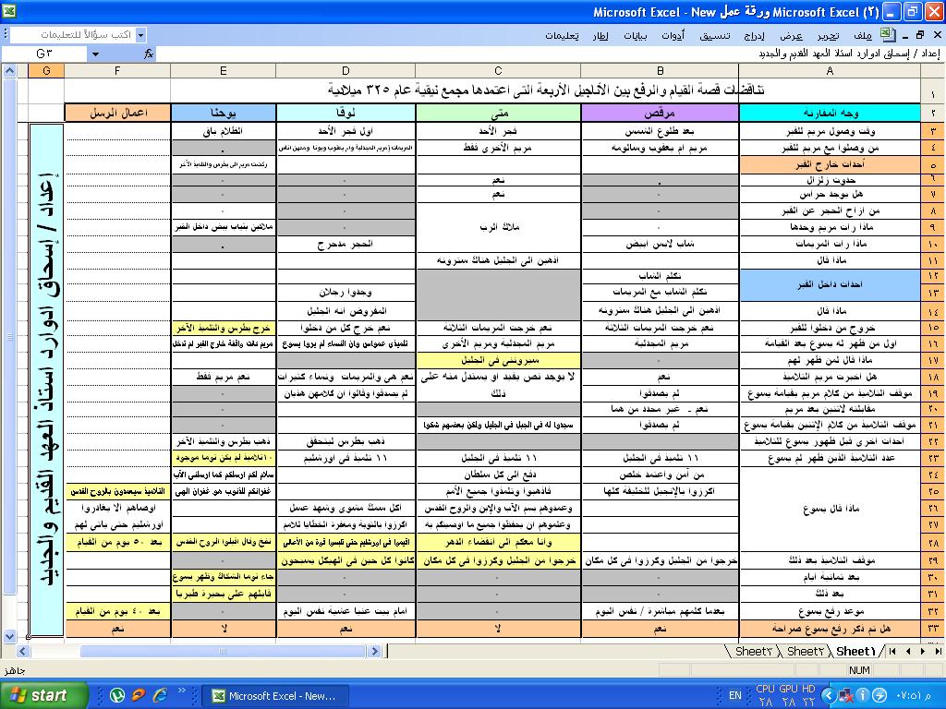Viewport: 946px width, 709px height.
Task: Switch to the Sheet1 tab
Action: (856, 651)
